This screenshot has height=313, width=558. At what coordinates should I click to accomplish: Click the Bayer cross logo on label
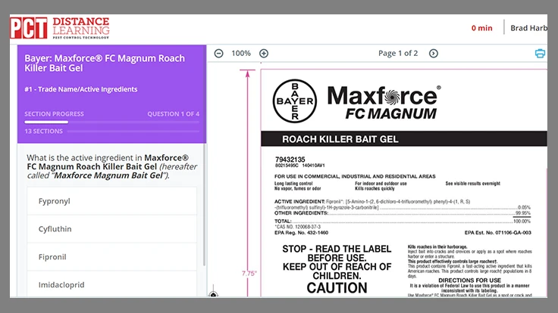pyautogui.click(x=296, y=100)
